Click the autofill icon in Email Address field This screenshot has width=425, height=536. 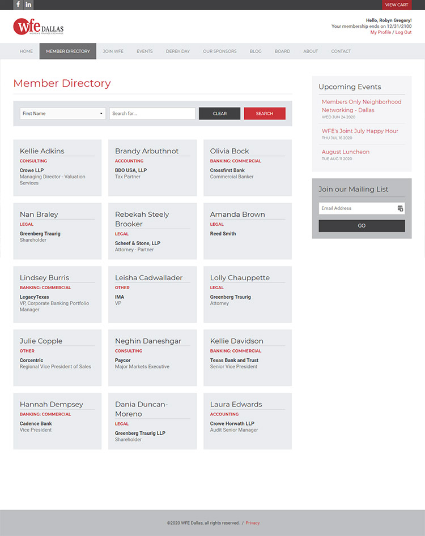tap(400, 208)
